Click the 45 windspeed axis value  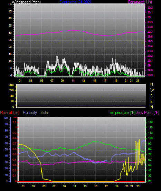10,12
